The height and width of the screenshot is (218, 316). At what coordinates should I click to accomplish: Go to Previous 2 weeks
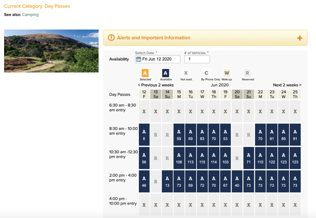156,85
